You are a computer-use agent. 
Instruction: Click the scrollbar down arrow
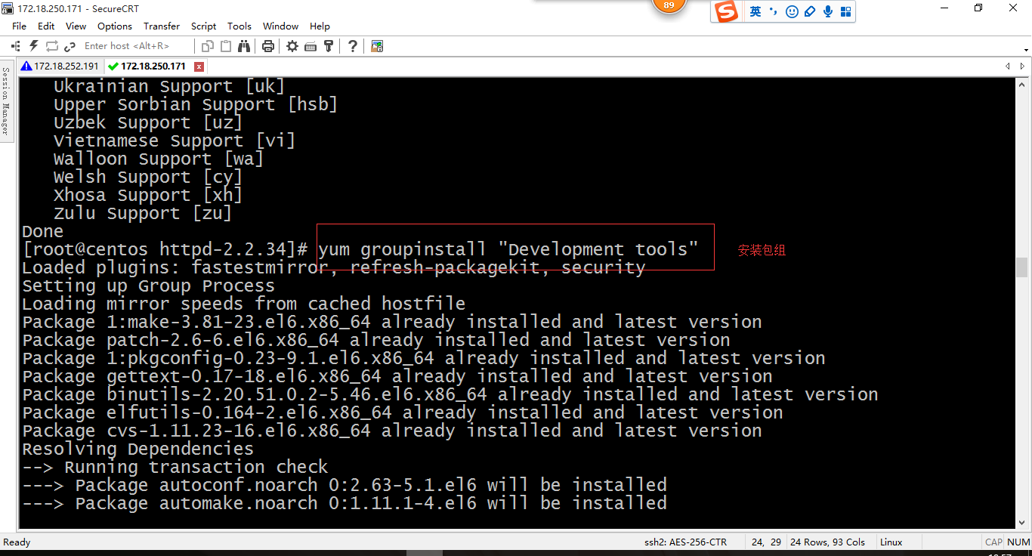coord(1022,522)
